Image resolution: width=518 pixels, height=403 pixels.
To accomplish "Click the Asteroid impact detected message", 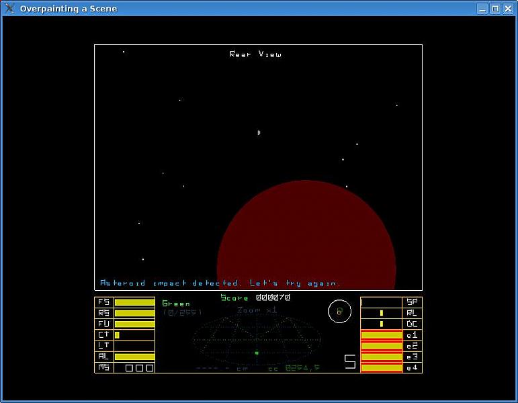I will (220, 283).
